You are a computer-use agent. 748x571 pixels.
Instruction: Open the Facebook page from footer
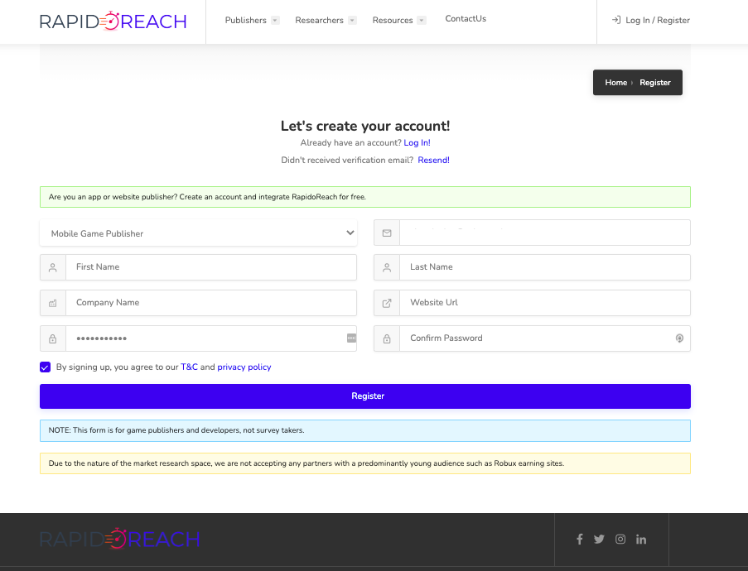click(580, 539)
